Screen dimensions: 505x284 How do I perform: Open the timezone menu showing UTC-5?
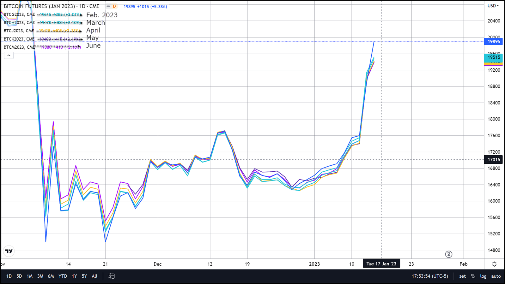tap(430, 276)
